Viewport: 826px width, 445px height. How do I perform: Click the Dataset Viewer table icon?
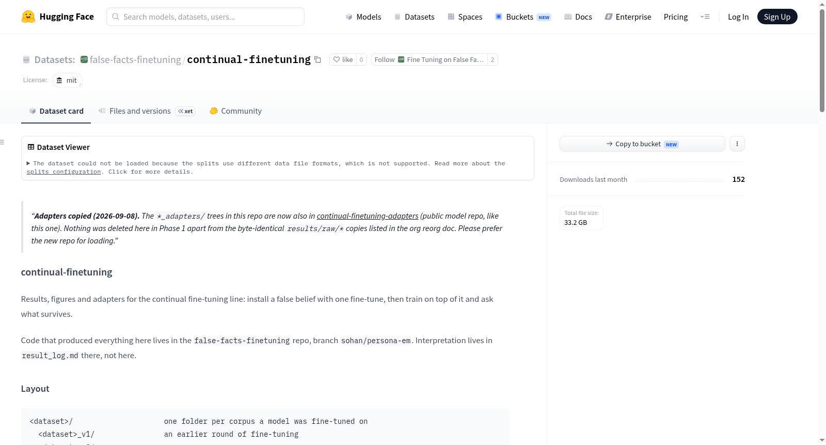click(x=31, y=147)
